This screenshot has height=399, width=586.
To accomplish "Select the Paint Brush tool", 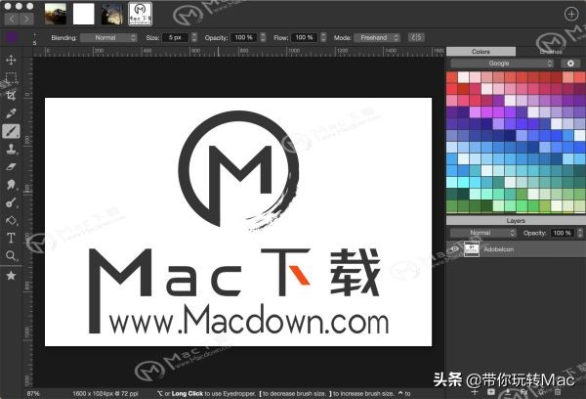I will (x=11, y=131).
